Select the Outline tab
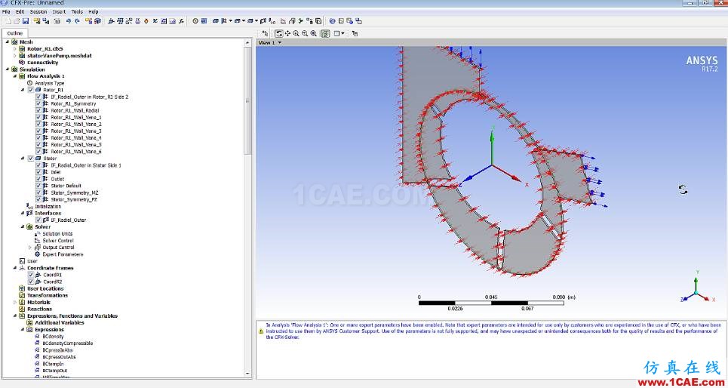 [14, 33]
